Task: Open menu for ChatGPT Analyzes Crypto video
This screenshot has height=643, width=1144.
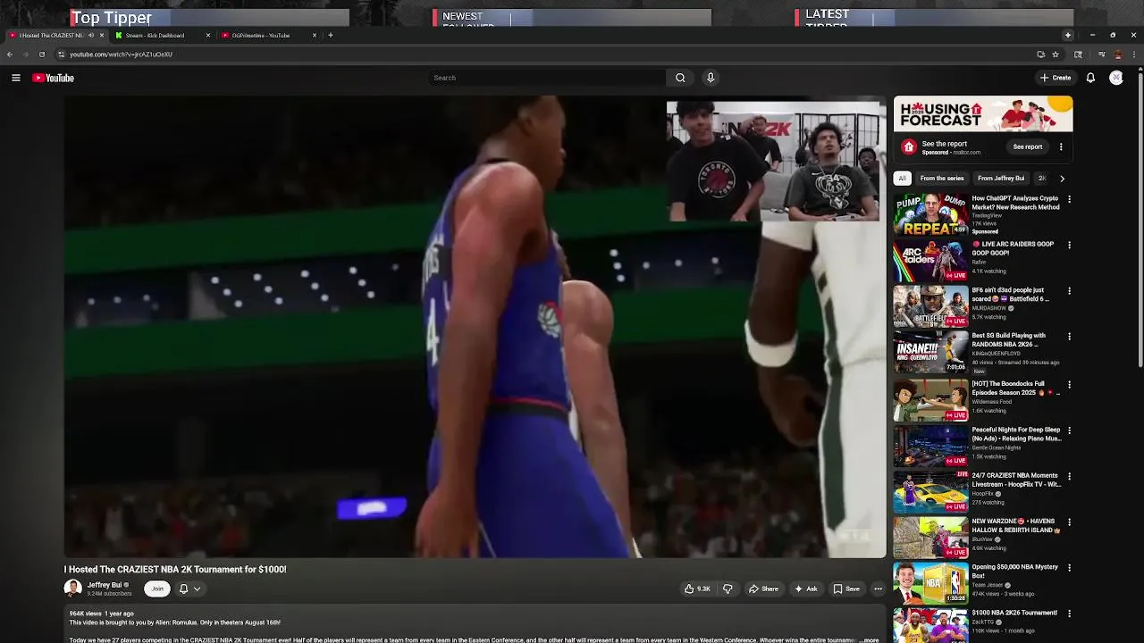Action: pos(1069,199)
